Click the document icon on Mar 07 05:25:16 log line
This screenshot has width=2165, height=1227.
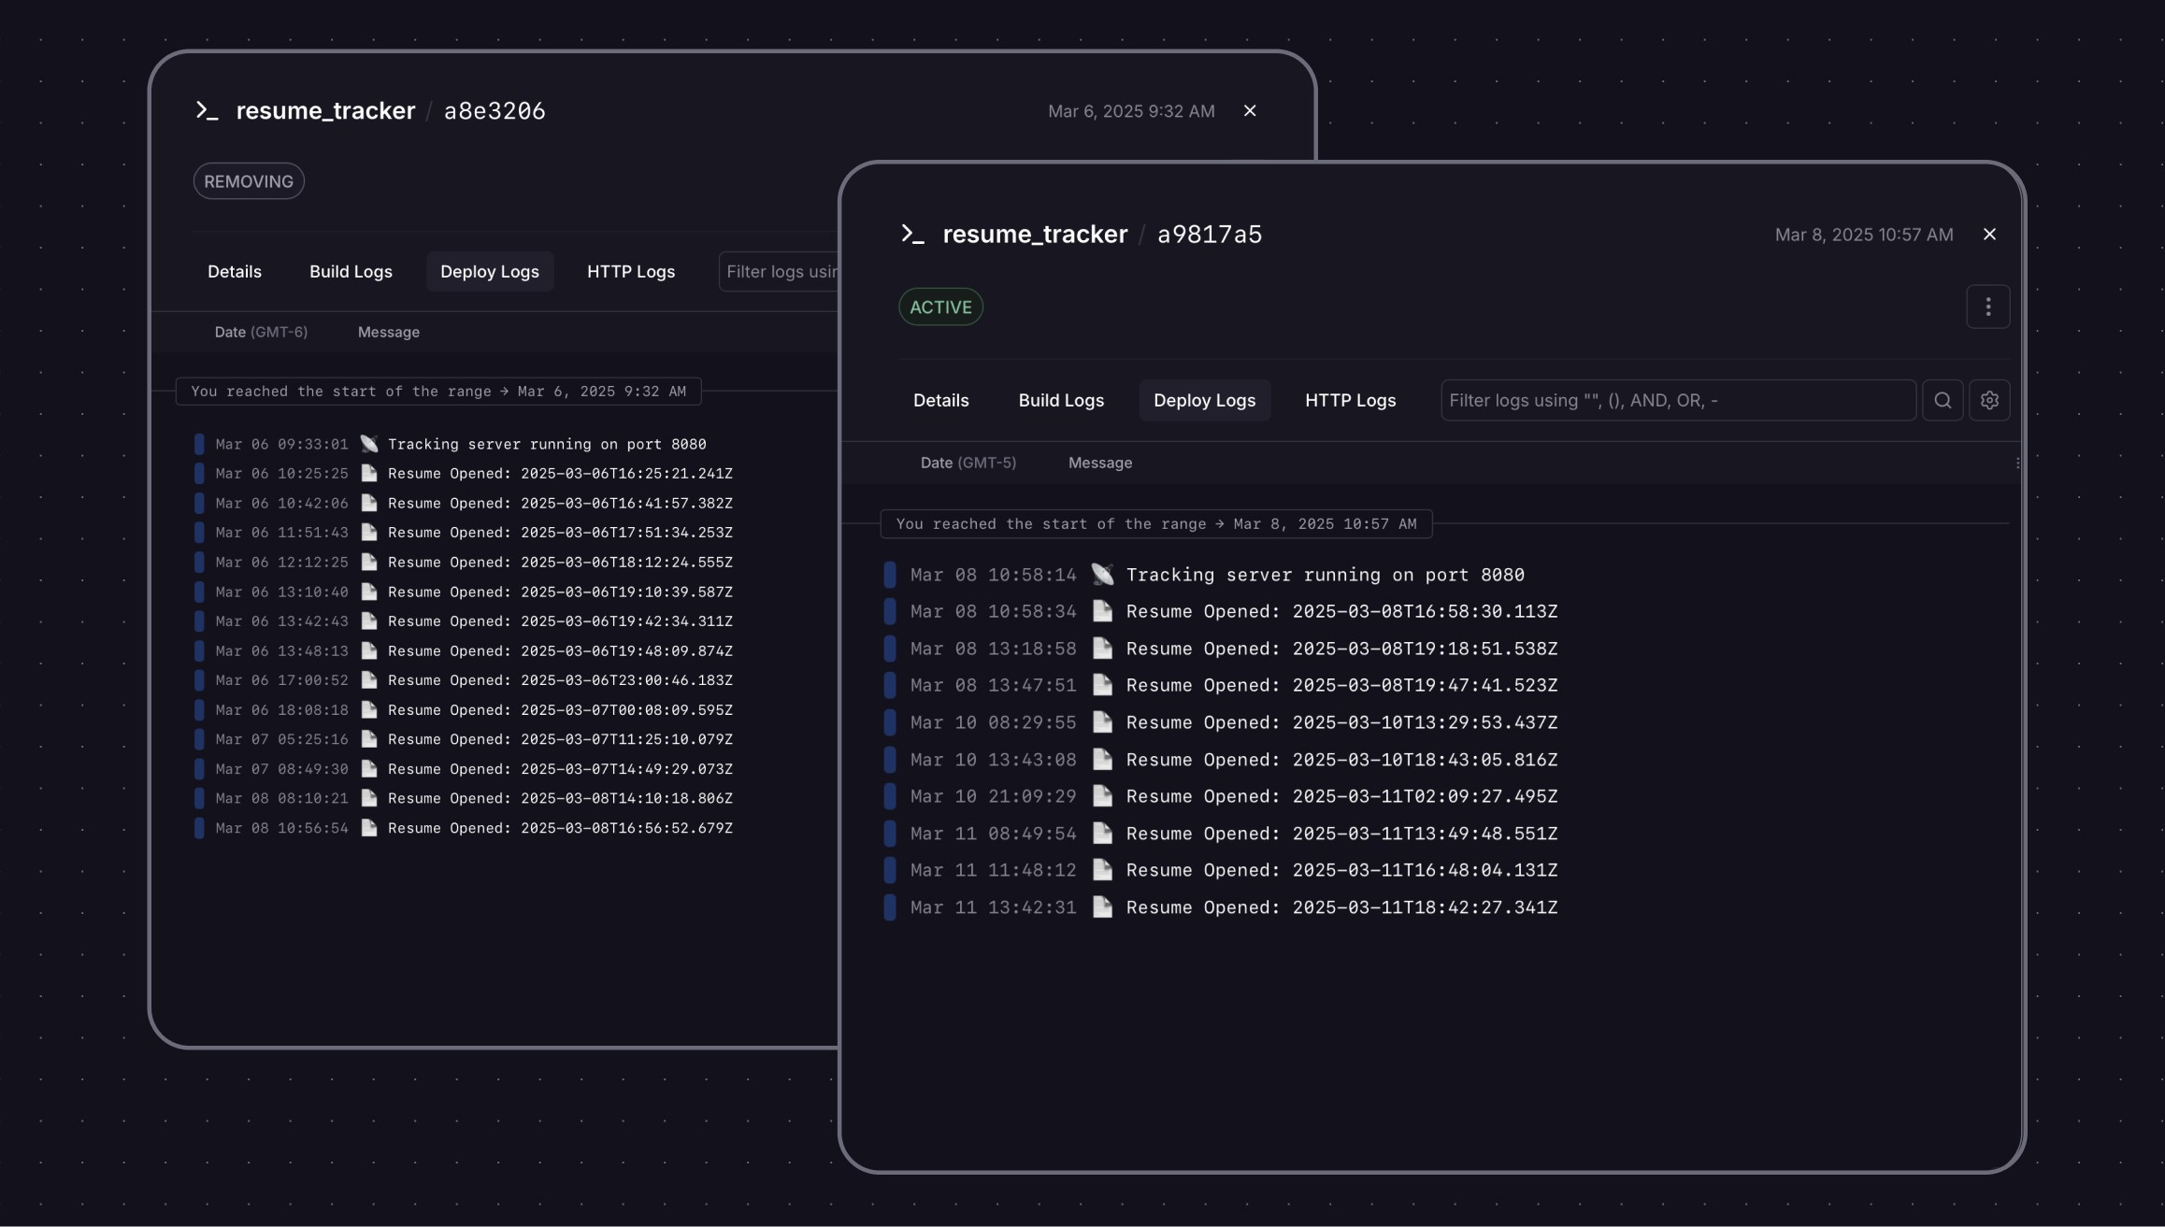(368, 738)
